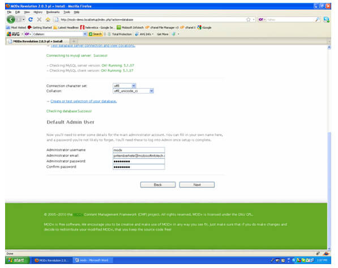338x268 pixels.
Task: Click the browser Back arrow button
Action: pyautogui.click(x=11, y=20)
